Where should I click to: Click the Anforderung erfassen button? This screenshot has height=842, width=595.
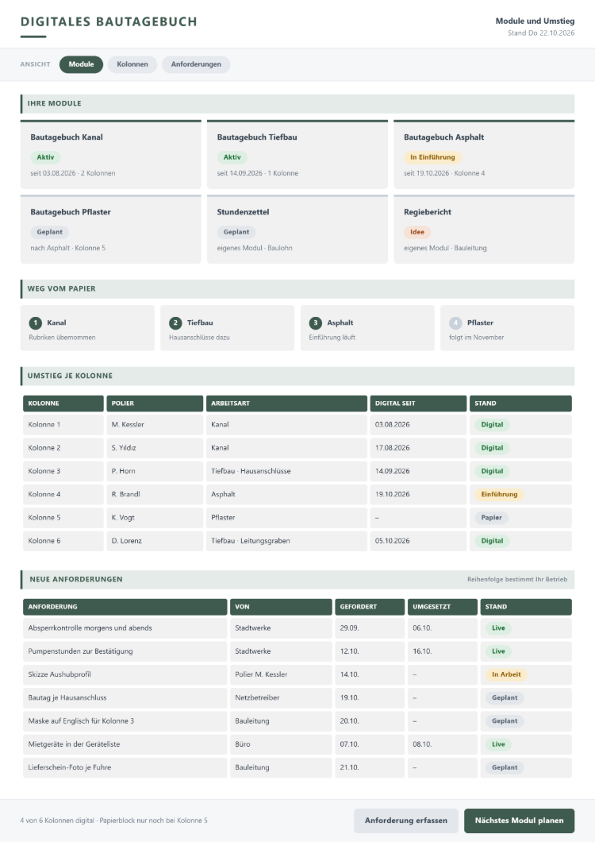(405, 821)
